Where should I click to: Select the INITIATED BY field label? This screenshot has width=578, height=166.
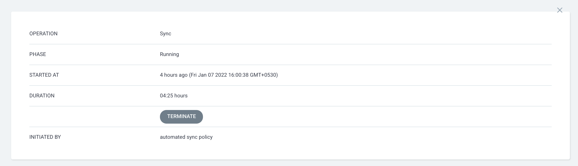coord(45,137)
